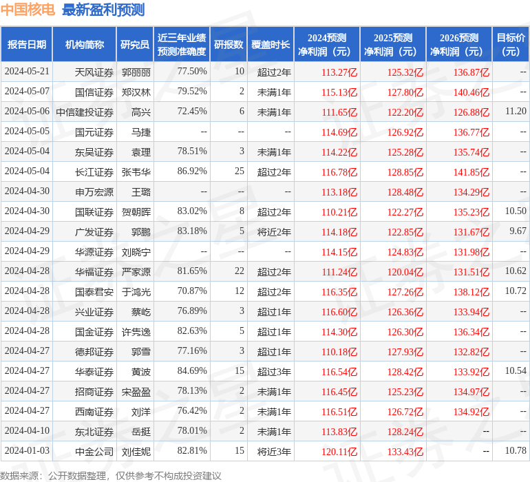530x482 pixels.
Task: Click the 研报数 column header
Action: 229,44
